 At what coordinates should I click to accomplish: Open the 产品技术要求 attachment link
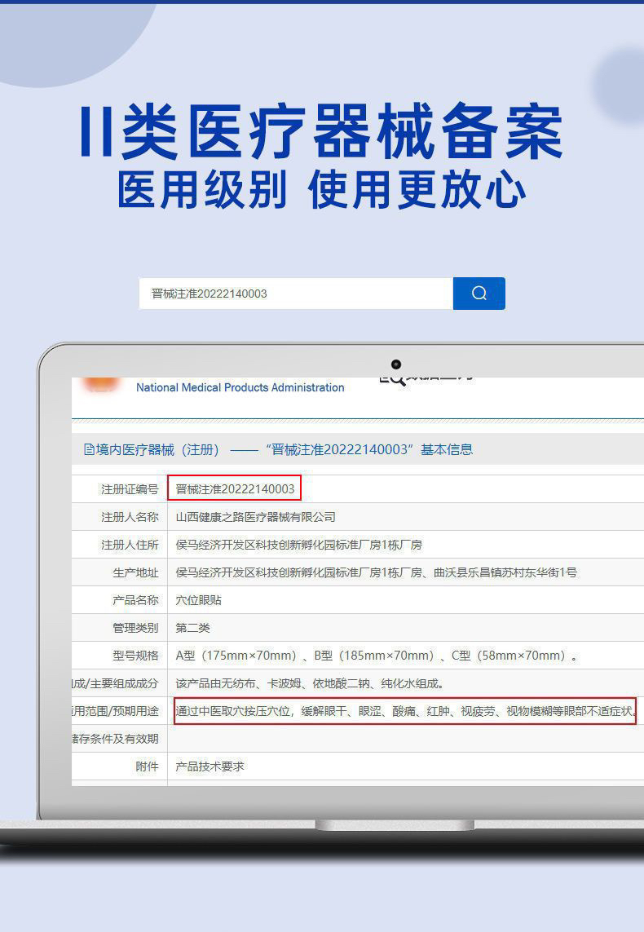(x=210, y=766)
